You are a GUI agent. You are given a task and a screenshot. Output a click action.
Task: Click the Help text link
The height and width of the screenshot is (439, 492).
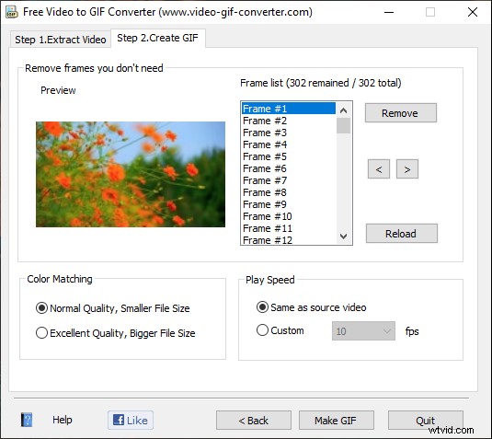tap(63, 420)
